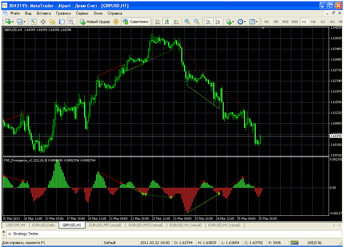Viewport: 344px width, 247px height.
Task: Set timeframe to D1
Action: (323, 22)
